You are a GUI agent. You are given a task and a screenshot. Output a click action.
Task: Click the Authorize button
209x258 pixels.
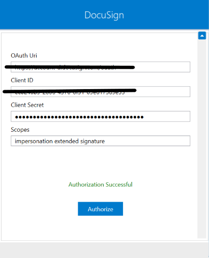pos(100,209)
